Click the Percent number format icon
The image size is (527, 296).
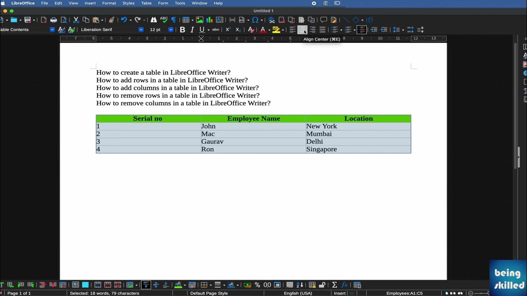(x=257, y=284)
